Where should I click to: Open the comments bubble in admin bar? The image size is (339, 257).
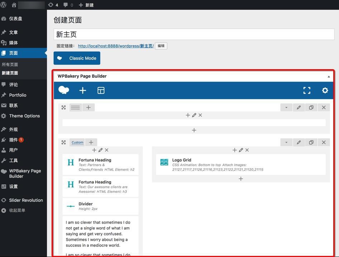68,5
